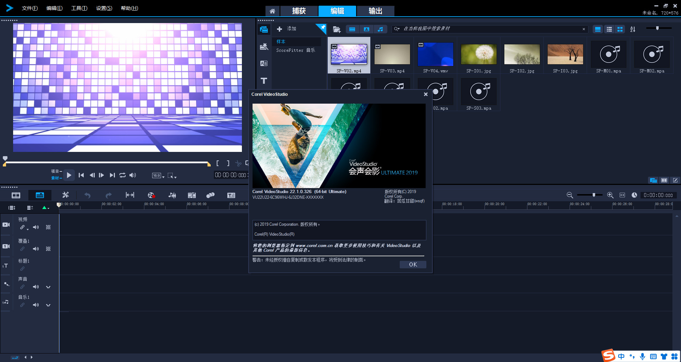The image size is (681, 362).
Task: Switch to timeline view icon
Action: pos(40,195)
